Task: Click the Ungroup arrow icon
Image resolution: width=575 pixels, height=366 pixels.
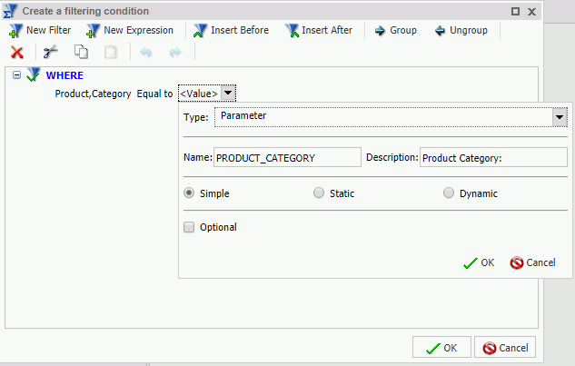Action: [441, 31]
